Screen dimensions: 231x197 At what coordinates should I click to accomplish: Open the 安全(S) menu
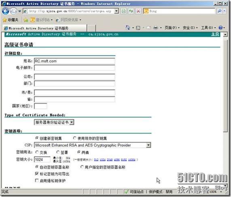point(190,27)
